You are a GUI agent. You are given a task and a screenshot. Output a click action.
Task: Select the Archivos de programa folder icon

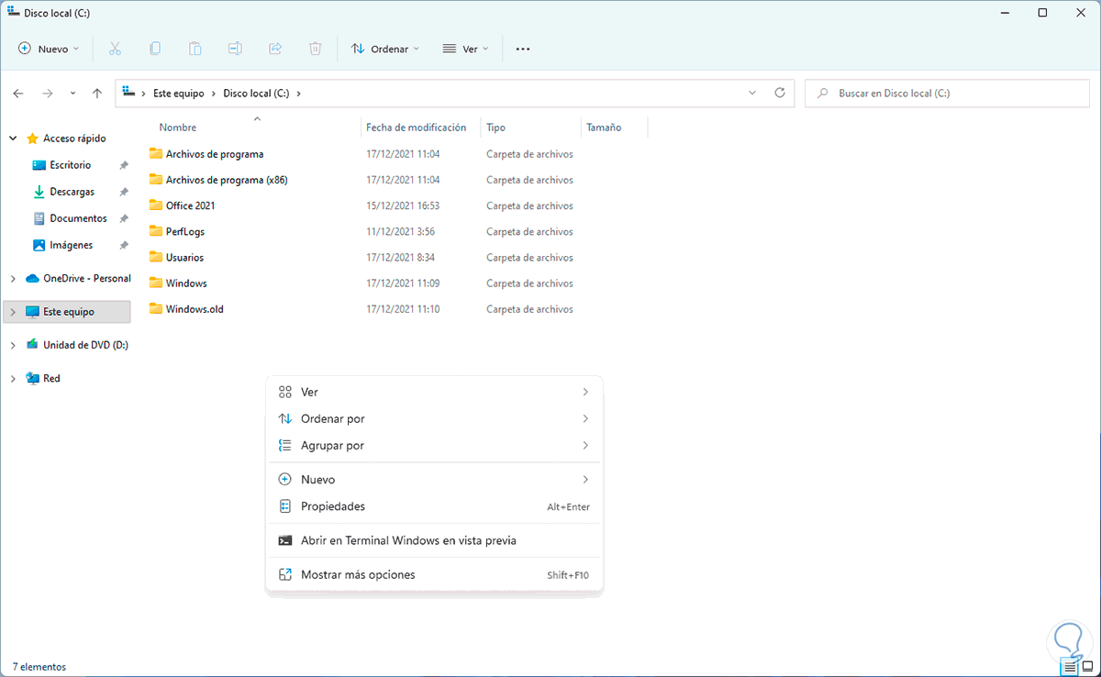coord(156,153)
